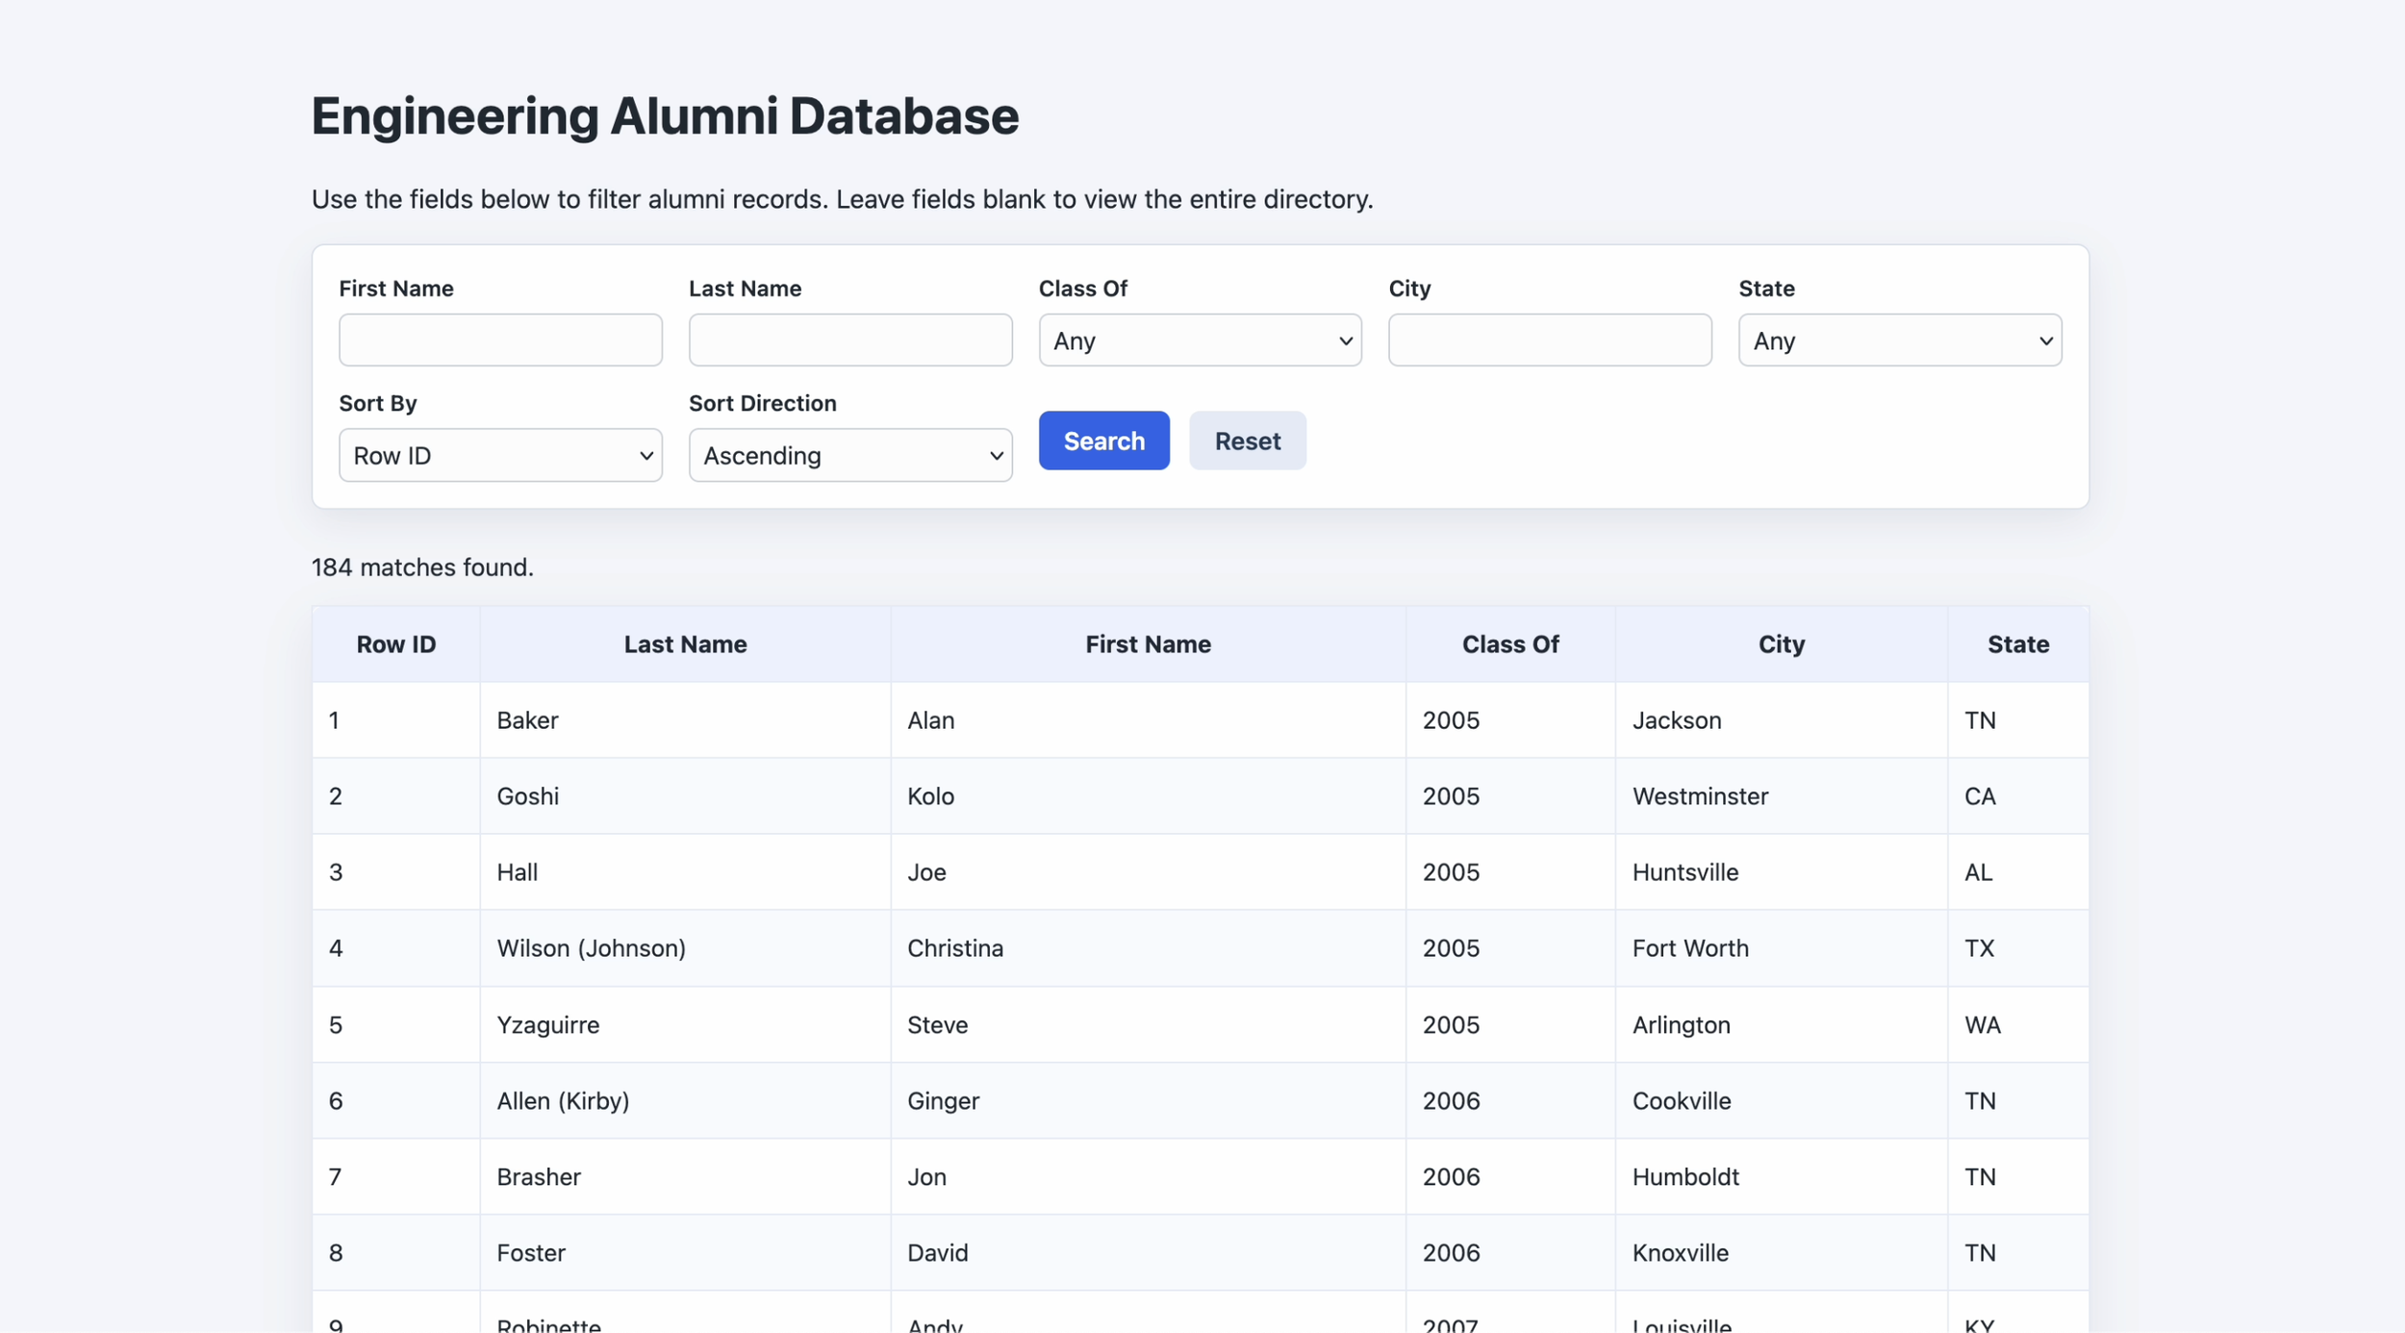
Task: Select the City text input
Action: 1549,340
